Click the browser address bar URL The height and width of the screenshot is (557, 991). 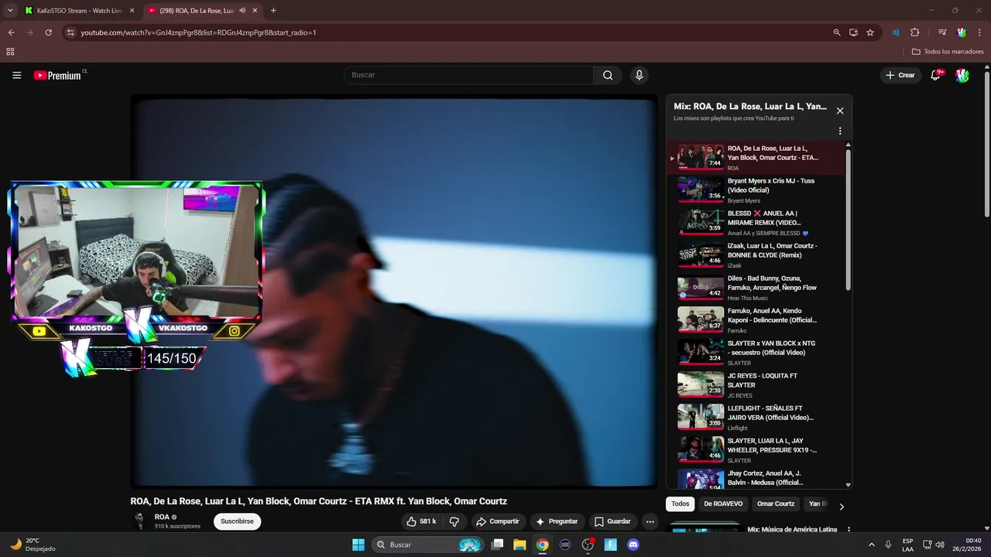(x=198, y=32)
